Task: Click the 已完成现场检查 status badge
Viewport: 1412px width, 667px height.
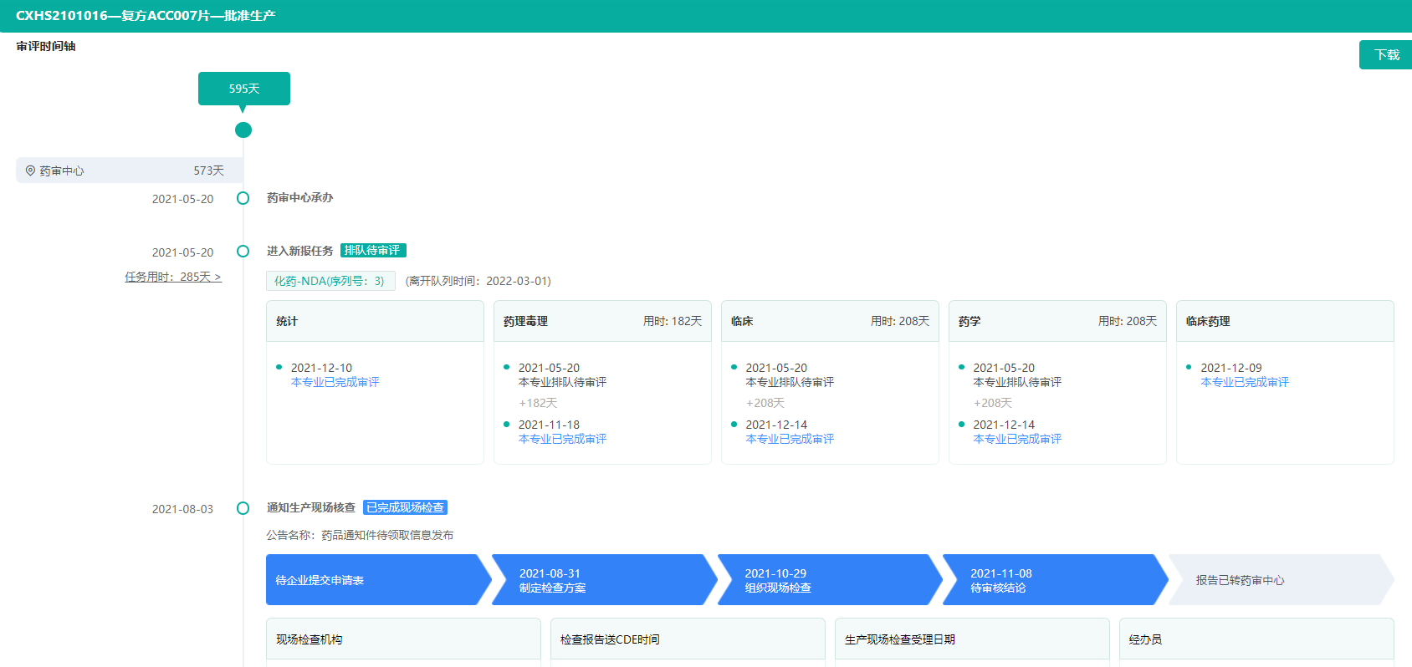Action: (405, 508)
